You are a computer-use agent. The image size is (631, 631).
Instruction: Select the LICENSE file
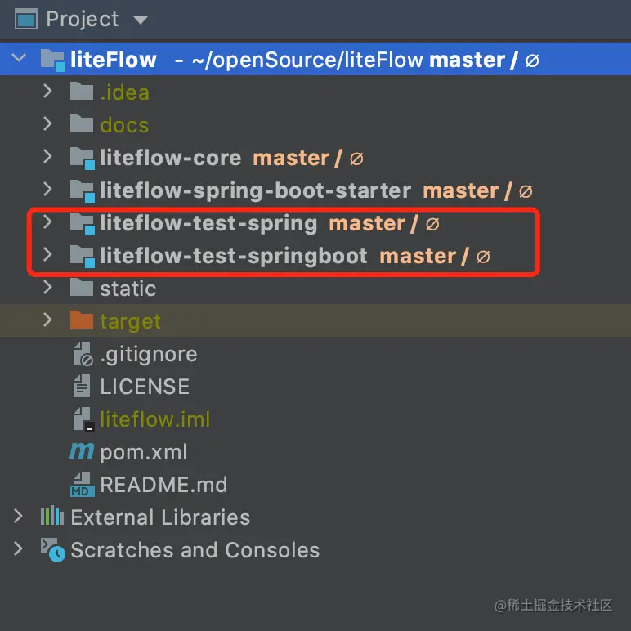point(145,387)
